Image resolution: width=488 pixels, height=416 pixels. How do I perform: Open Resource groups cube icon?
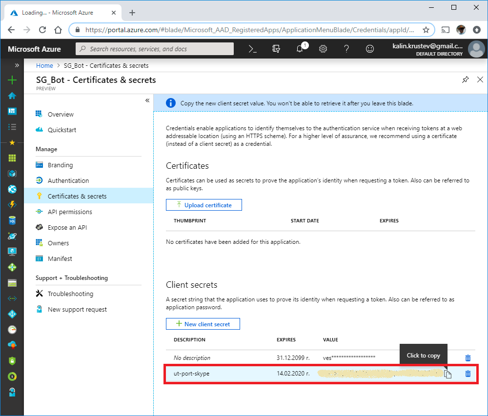pyautogui.click(x=12, y=174)
